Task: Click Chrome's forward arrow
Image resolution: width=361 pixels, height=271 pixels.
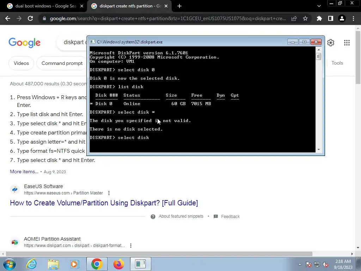Action: (19, 18)
